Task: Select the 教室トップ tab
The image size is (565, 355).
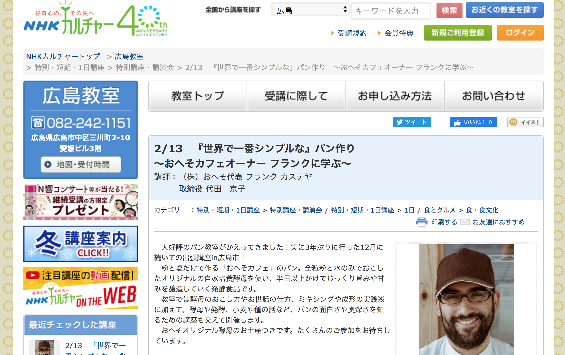Action: coord(198,96)
